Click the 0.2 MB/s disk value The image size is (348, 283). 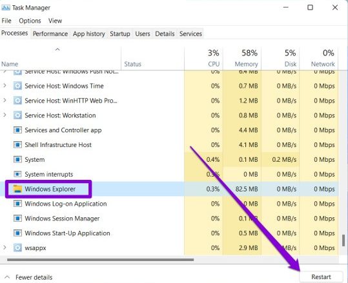[284, 160]
